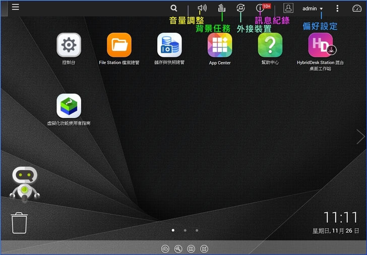Open the book resources icon in bottom bar

tap(191, 248)
